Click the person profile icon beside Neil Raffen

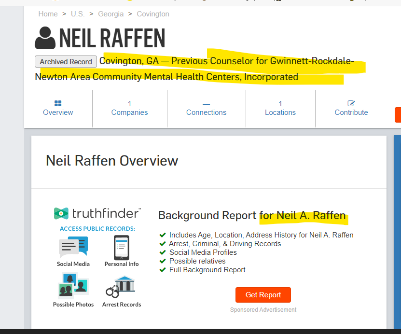(x=45, y=38)
